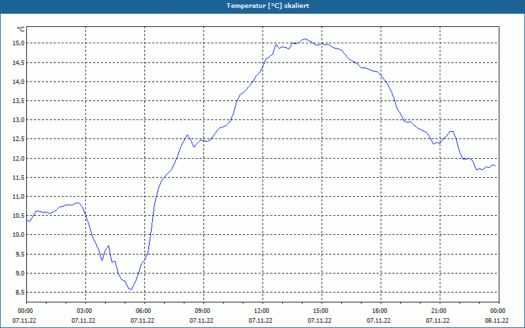Select the 9,5 y-axis label
The height and width of the screenshot is (328, 525).
[20, 254]
